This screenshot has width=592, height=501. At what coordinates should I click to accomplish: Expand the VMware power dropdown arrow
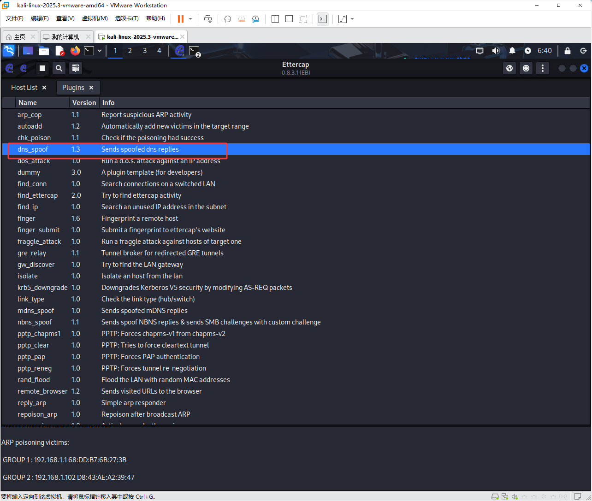190,19
